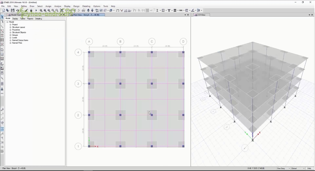Close the Model Explorer panel

(64, 15)
